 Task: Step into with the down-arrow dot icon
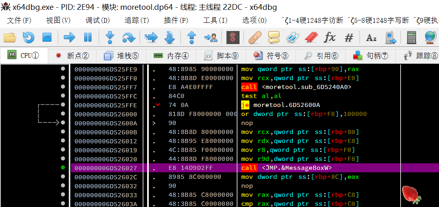tap(110, 37)
